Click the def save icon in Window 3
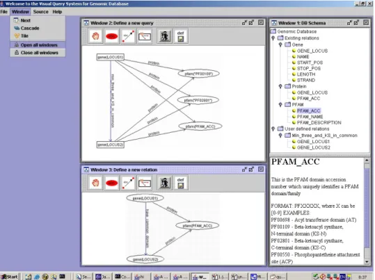The image size is (375, 280). 181,183
